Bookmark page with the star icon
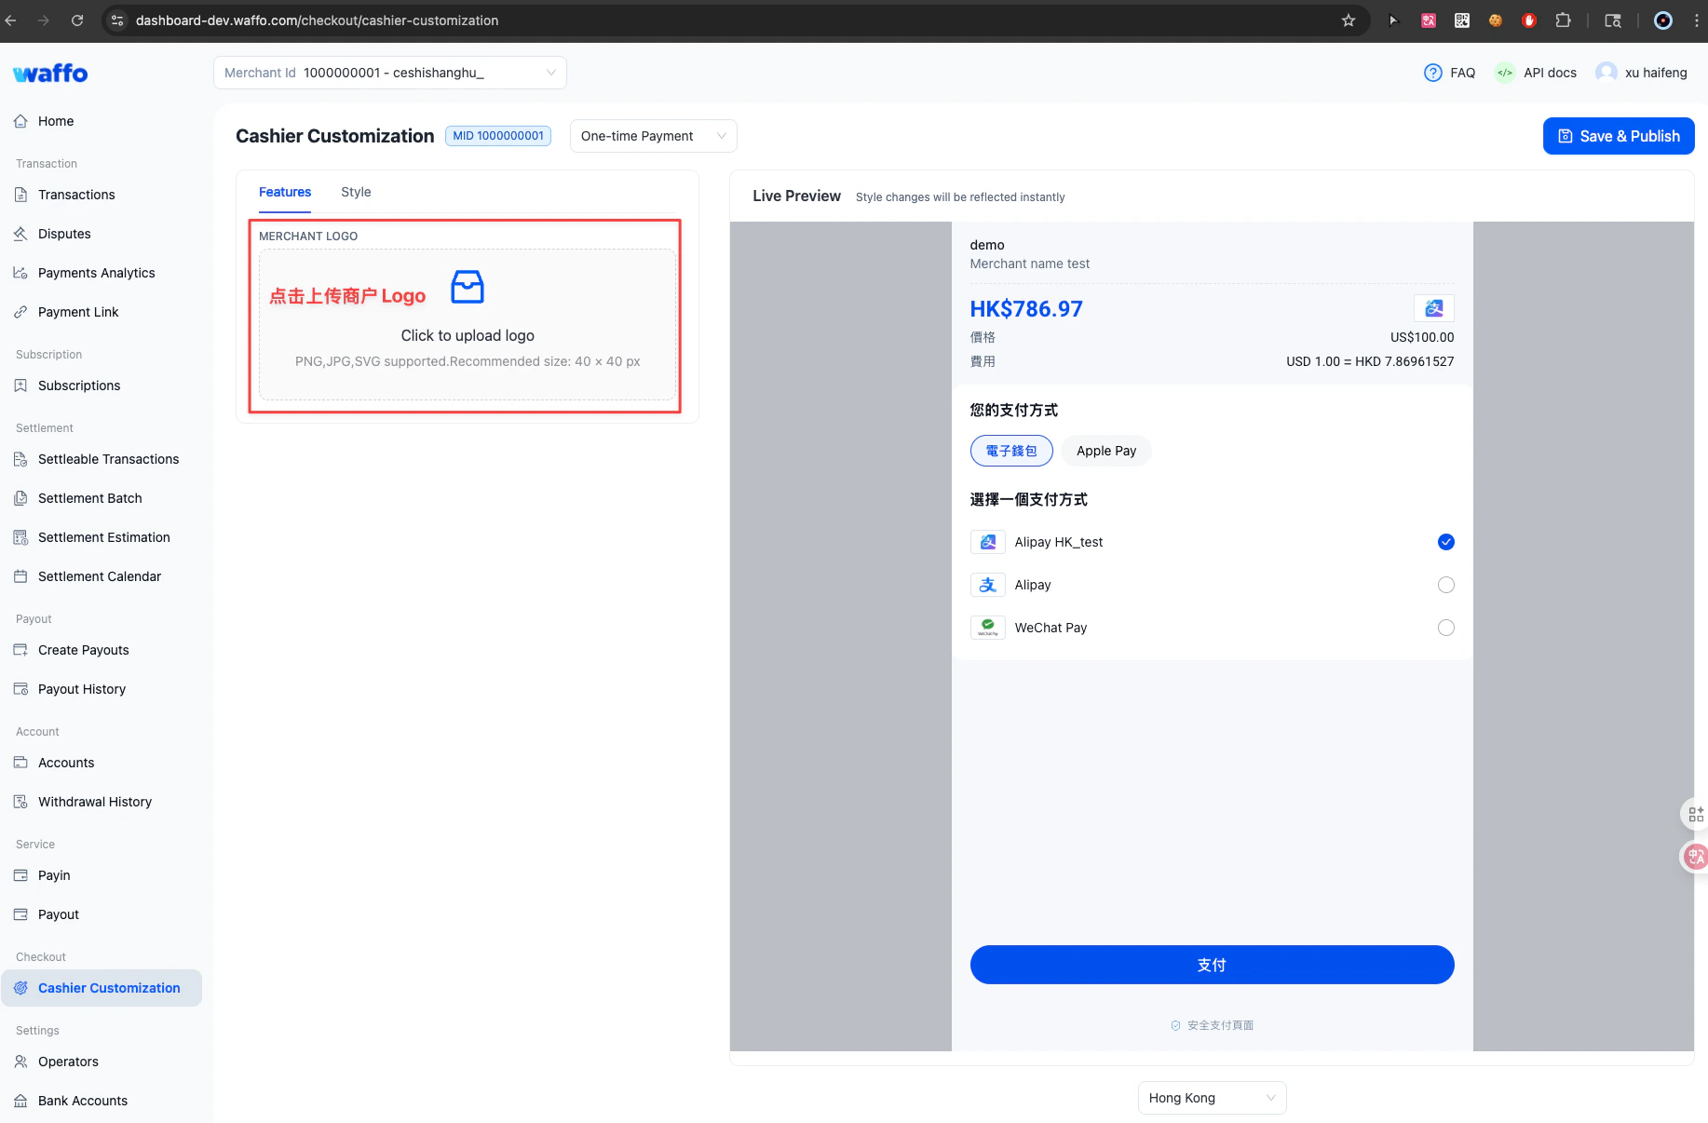 1349,20
